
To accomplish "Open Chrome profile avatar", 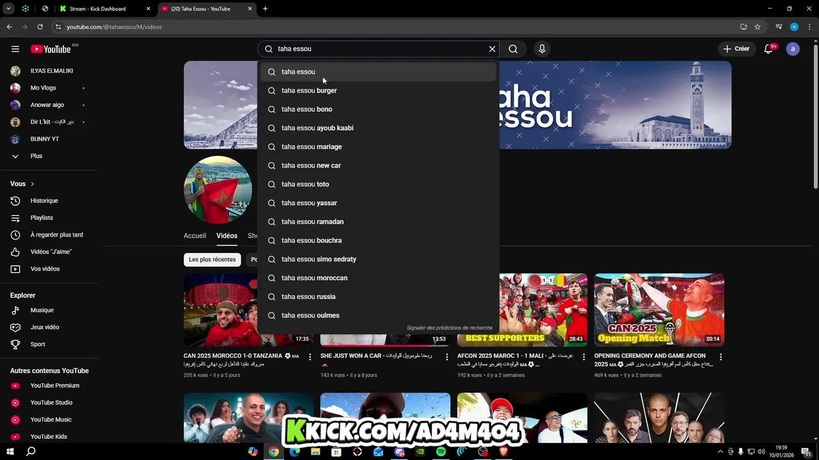I will (x=794, y=27).
